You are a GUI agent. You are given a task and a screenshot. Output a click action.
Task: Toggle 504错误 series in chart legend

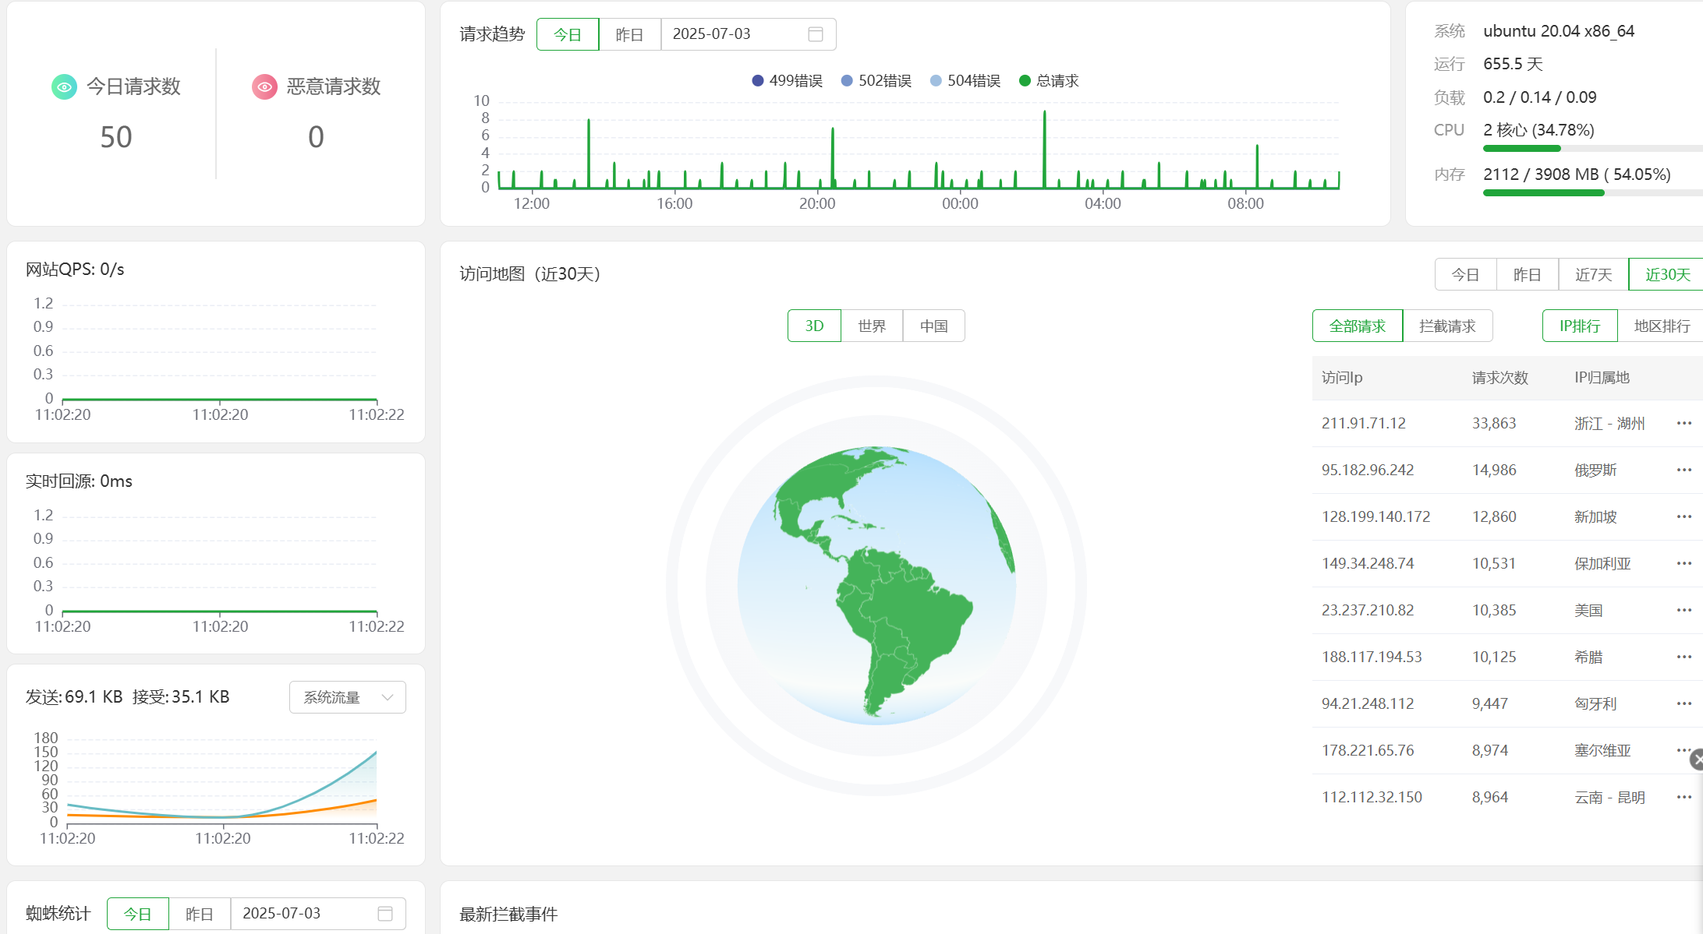pyautogui.click(x=965, y=81)
